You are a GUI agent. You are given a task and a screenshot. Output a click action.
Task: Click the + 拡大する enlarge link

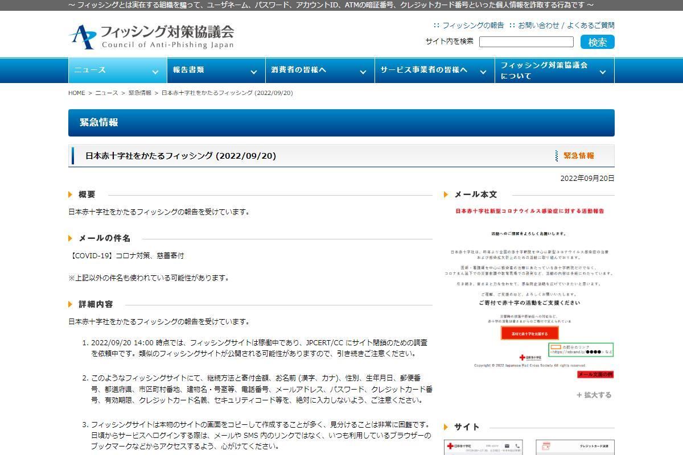tap(594, 395)
